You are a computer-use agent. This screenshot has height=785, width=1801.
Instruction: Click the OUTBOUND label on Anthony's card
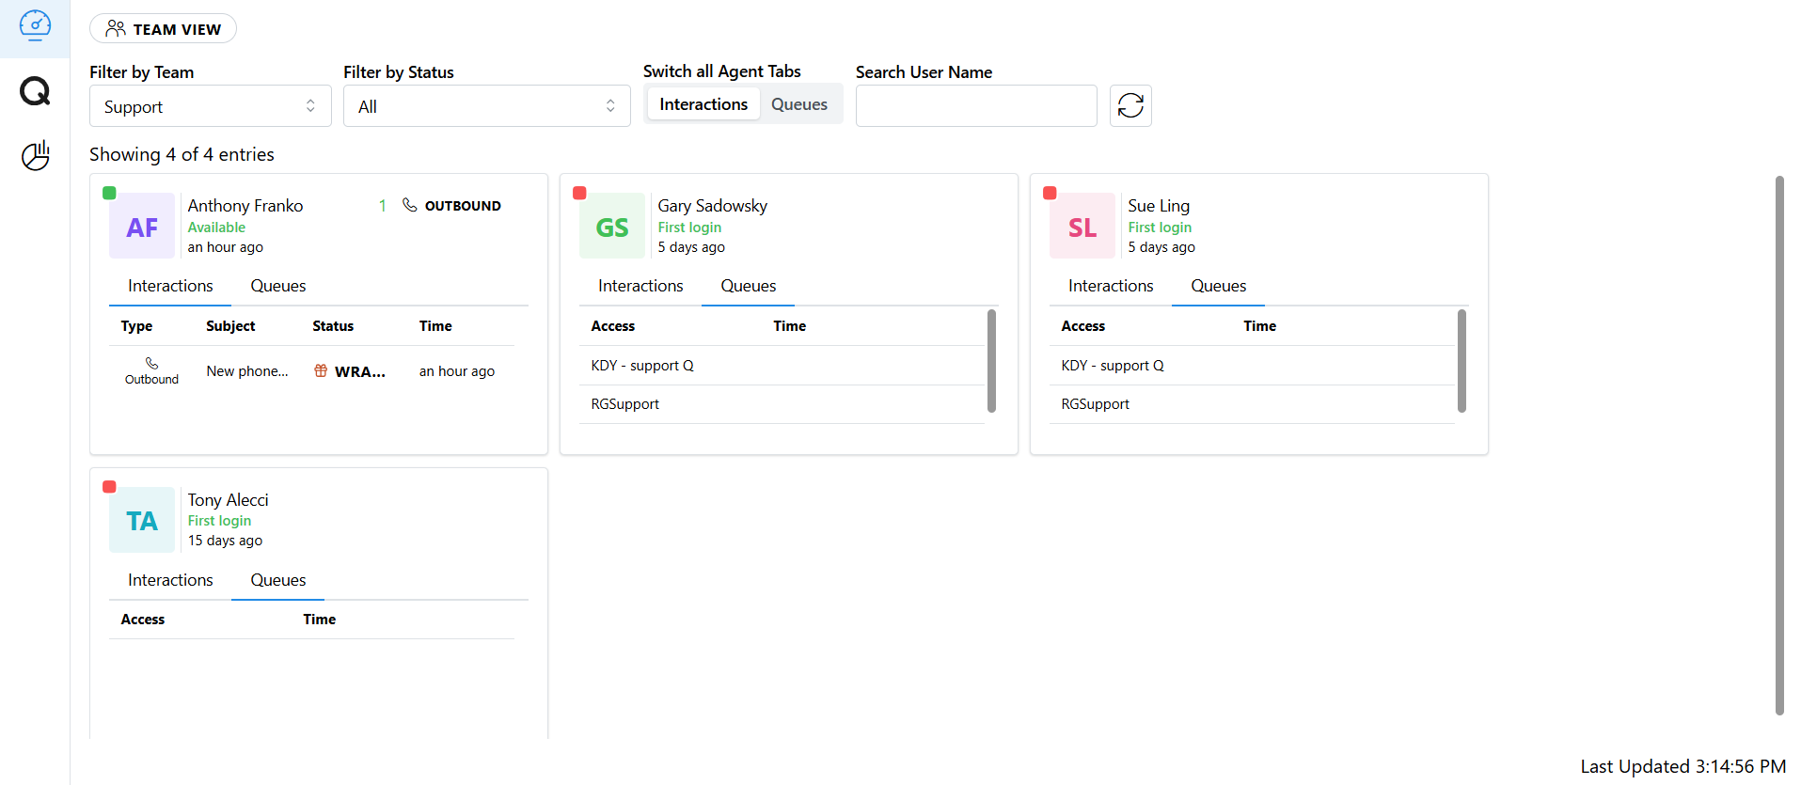[463, 206]
